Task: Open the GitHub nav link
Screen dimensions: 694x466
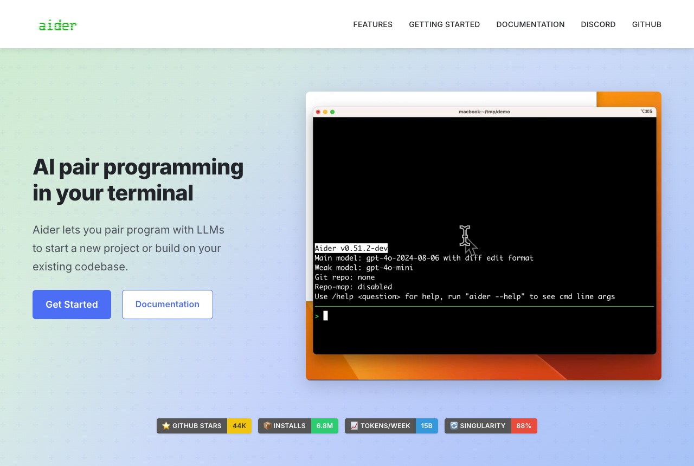Action: (647, 24)
